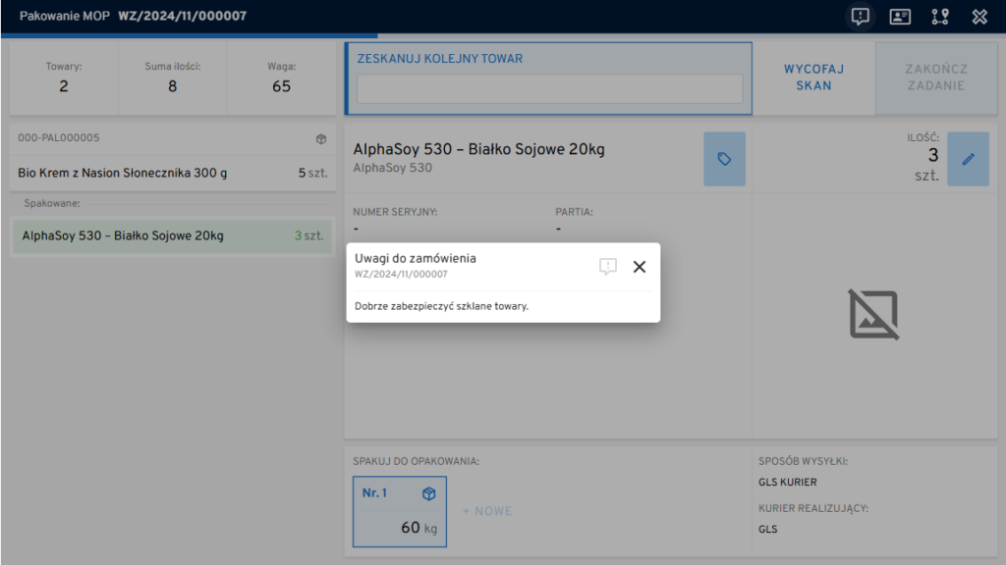Open the contact card icon in header
Screen dimensions: 1006x565
(900, 17)
